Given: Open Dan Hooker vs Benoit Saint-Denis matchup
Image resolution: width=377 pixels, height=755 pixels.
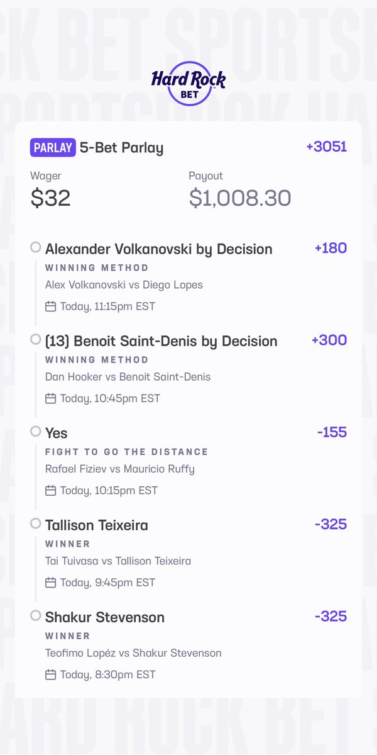Looking at the screenshot, I should pos(128,377).
